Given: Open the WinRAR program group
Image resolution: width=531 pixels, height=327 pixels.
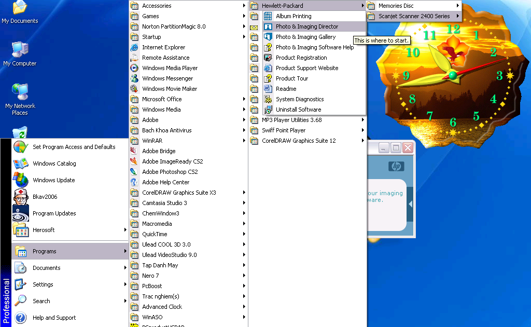Looking at the screenshot, I should pos(188,141).
